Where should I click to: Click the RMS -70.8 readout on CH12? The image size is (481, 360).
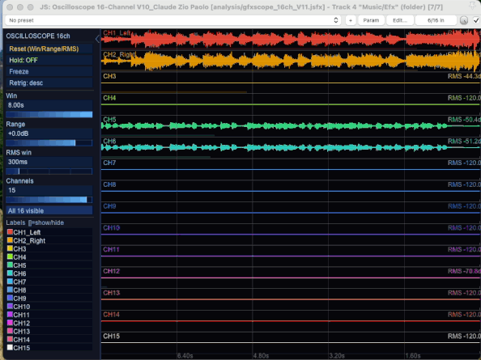(x=464, y=271)
